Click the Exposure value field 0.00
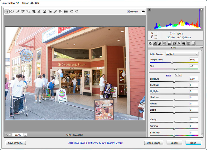Viewport: 207px width, 150px height. coord(194,79)
